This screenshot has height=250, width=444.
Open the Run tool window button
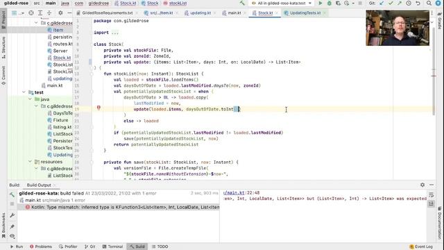tap(17, 247)
